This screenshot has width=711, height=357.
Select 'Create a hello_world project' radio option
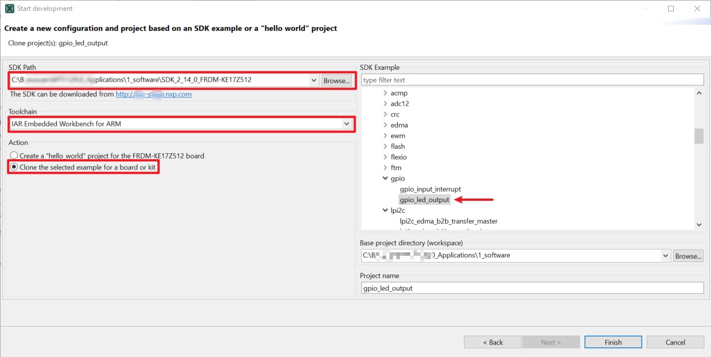(x=14, y=156)
